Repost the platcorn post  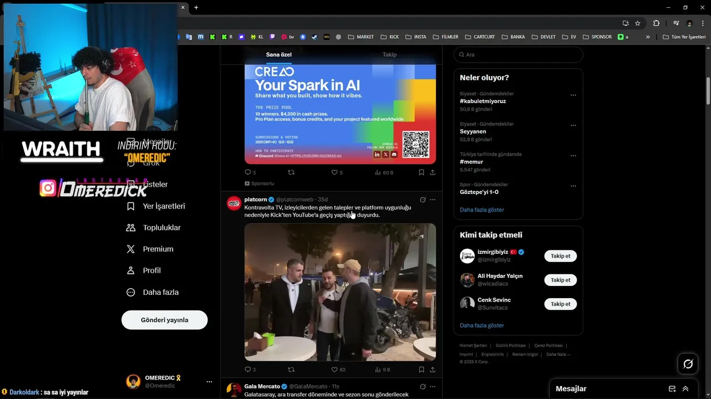(x=291, y=370)
